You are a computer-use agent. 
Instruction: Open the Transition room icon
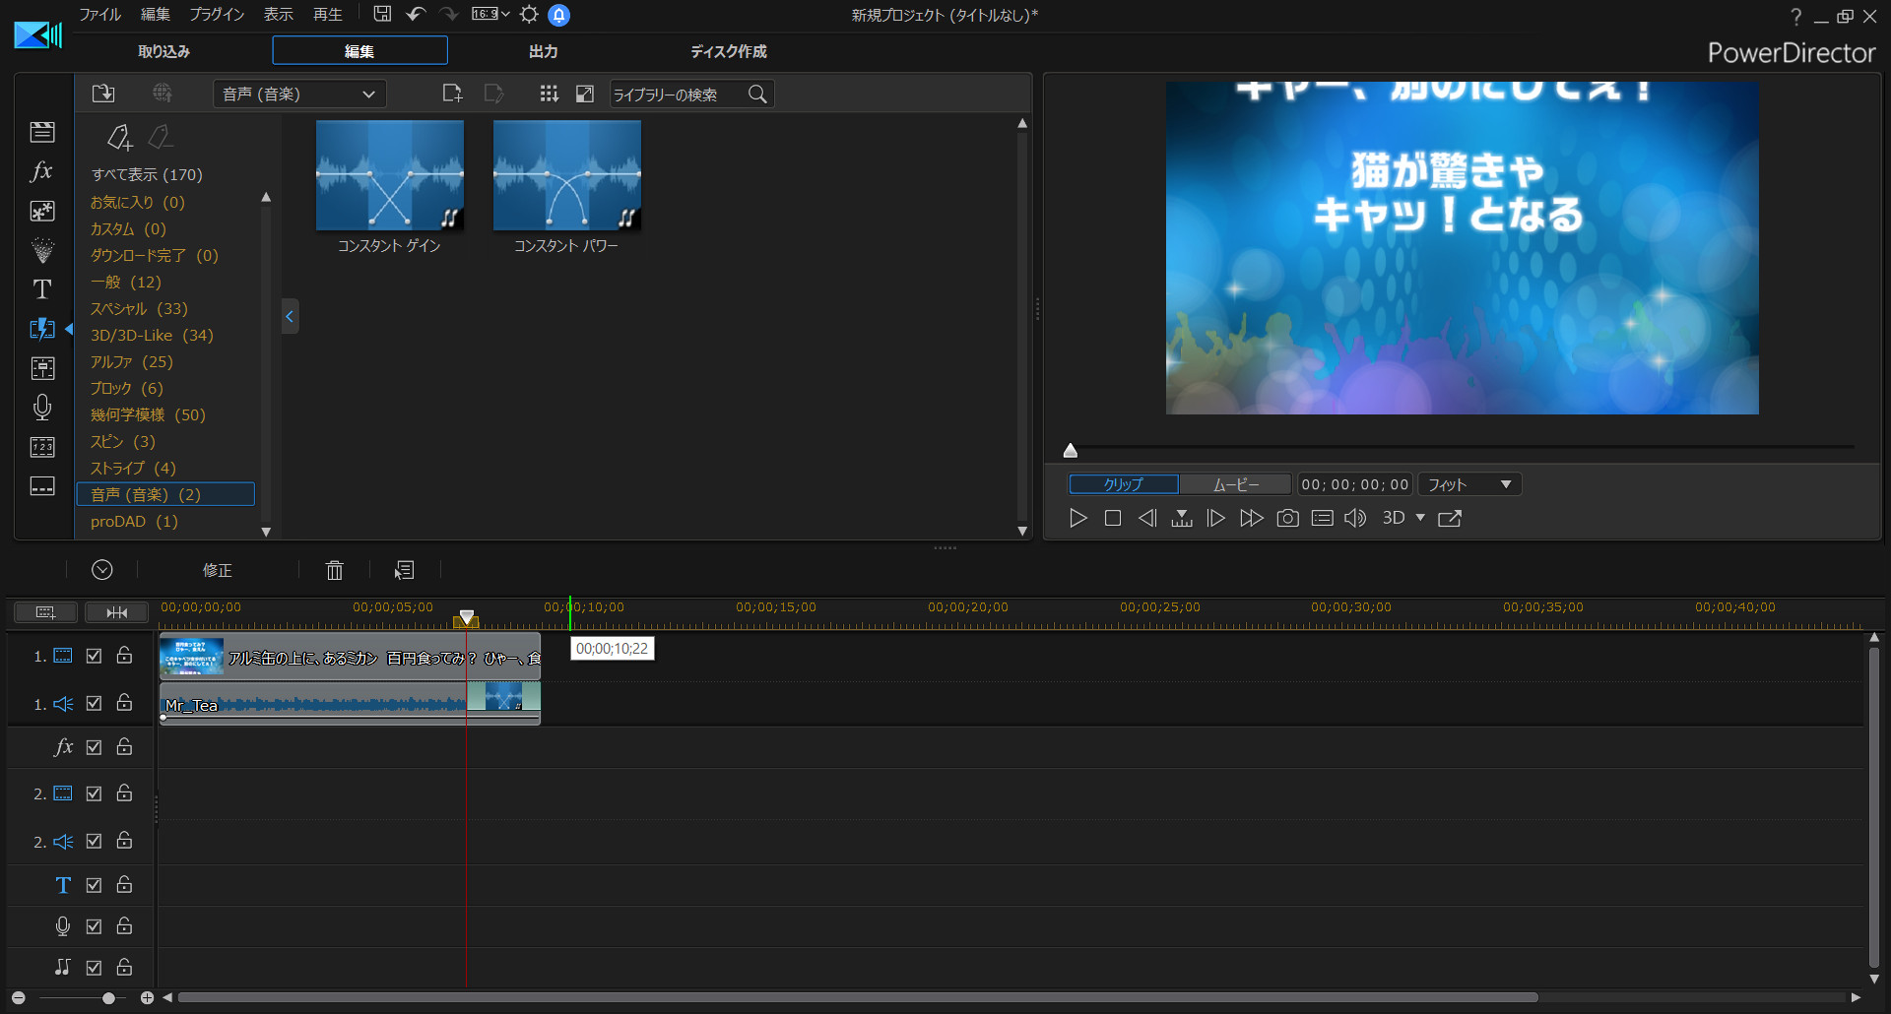(42, 329)
